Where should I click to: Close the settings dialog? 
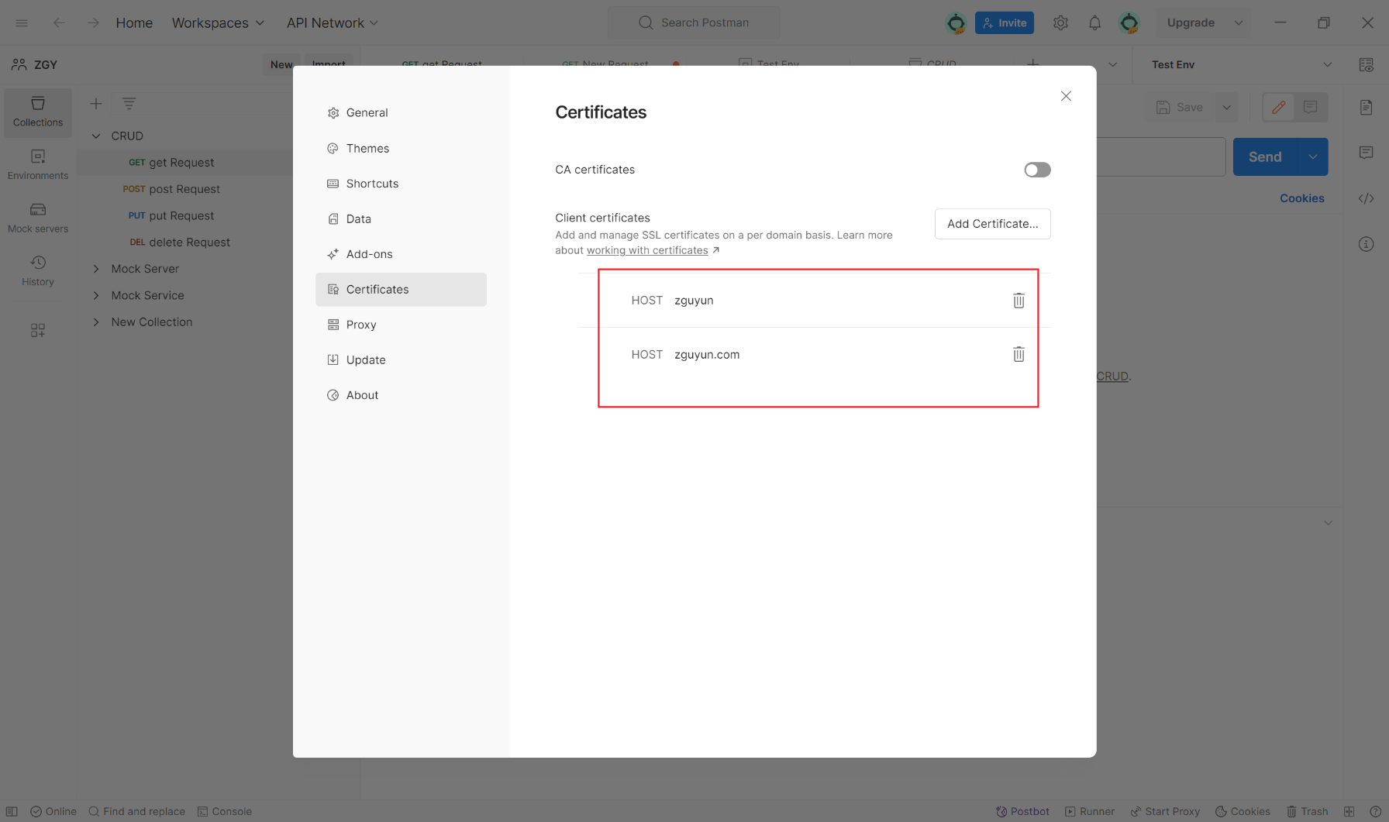pyautogui.click(x=1066, y=96)
